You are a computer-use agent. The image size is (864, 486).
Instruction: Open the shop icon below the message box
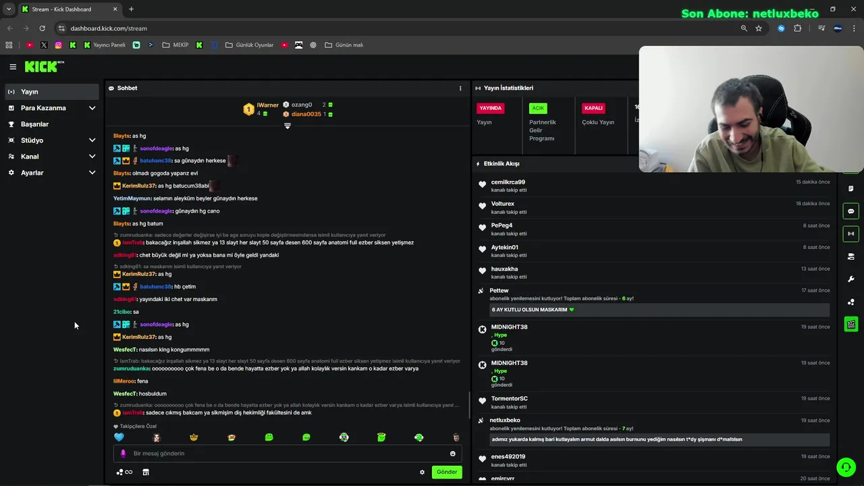pos(146,473)
